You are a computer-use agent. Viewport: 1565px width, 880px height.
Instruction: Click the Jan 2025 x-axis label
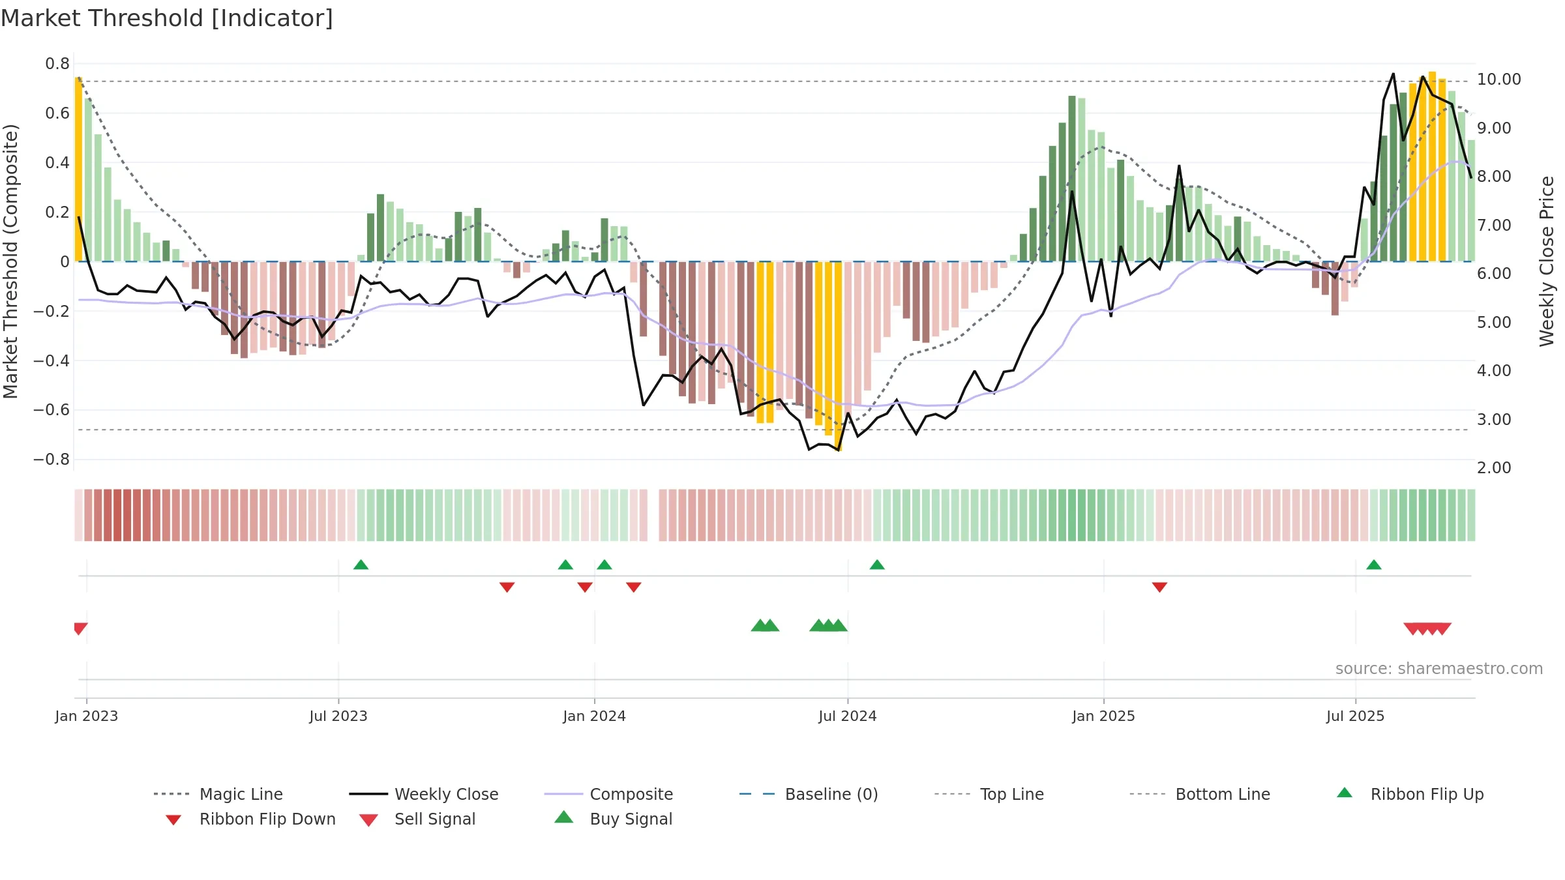tap(1103, 716)
